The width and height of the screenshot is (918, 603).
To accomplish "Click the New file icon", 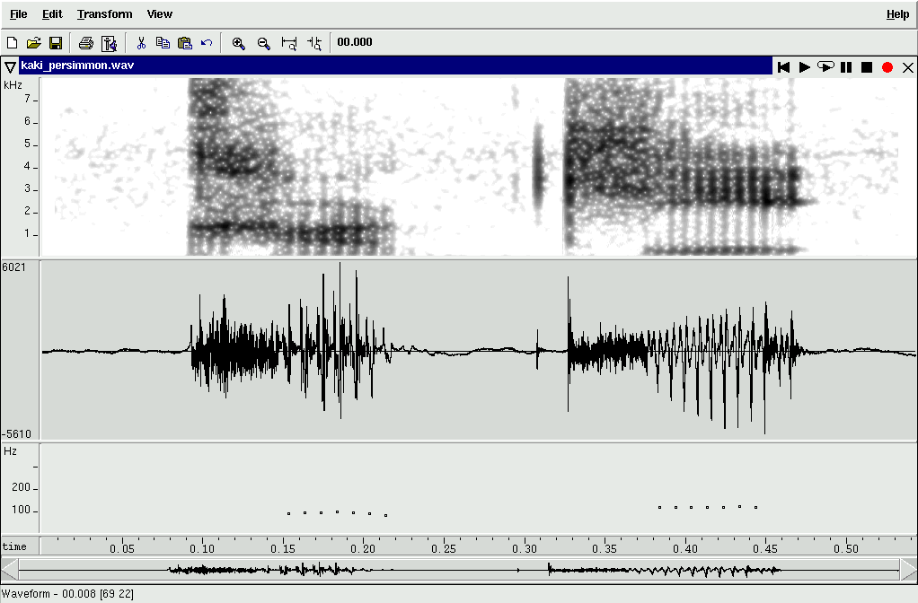I will (x=12, y=42).
